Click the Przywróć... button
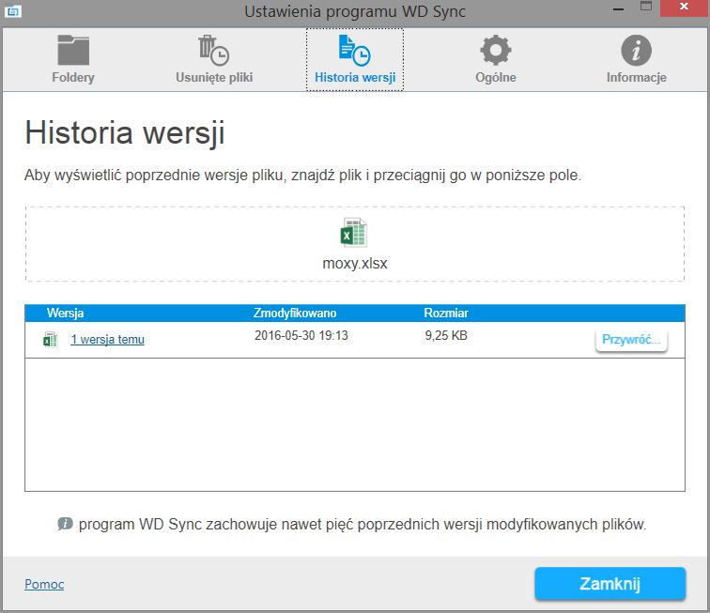Screen dimensions: 710x613 [x=631, y=340]
